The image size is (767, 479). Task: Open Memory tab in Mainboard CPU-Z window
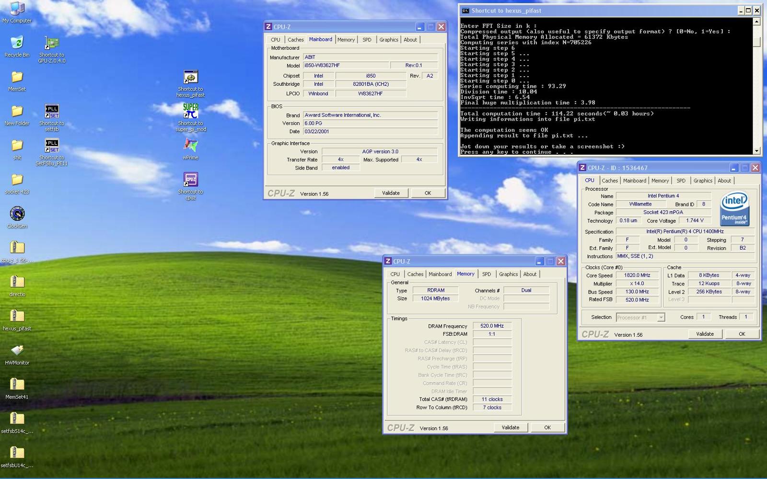pos(346,40)
